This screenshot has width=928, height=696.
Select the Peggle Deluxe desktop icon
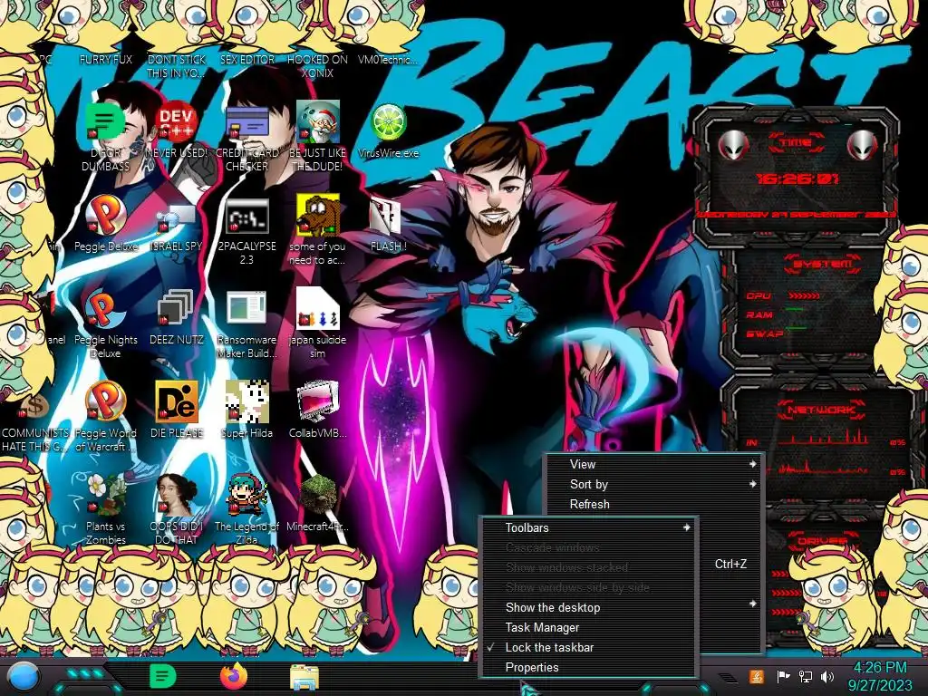point(106,216)
